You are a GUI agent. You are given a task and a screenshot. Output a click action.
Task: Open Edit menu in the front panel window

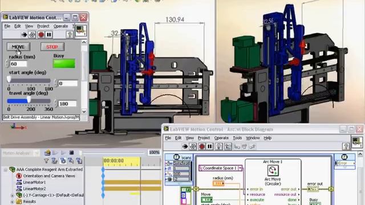pyautogui.click(x=18, y=26)
